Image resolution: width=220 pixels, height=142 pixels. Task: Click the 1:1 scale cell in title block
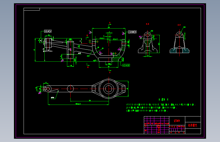(x=183, y=129)
